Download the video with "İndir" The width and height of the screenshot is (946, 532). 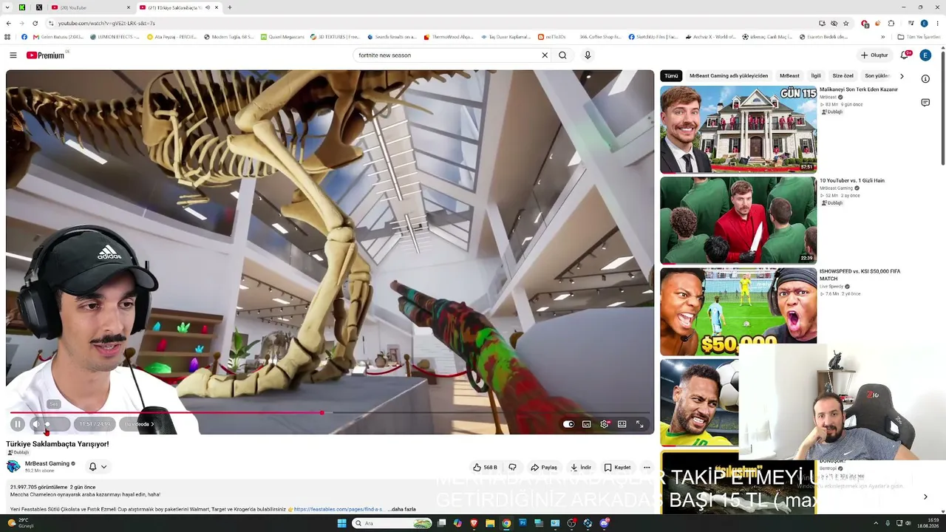point(581,467)
